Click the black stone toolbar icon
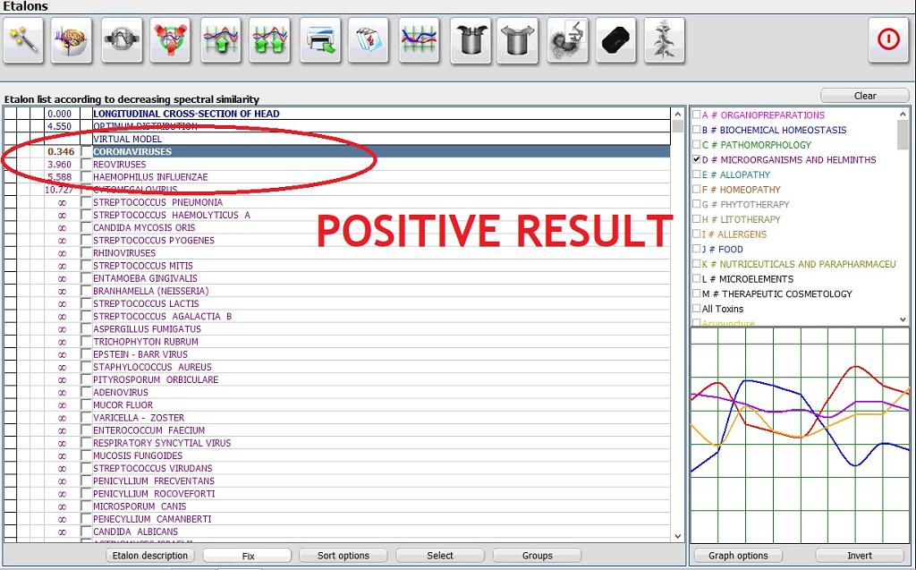The height and width of the screenshot is (570, 916). tap(616, 41)
